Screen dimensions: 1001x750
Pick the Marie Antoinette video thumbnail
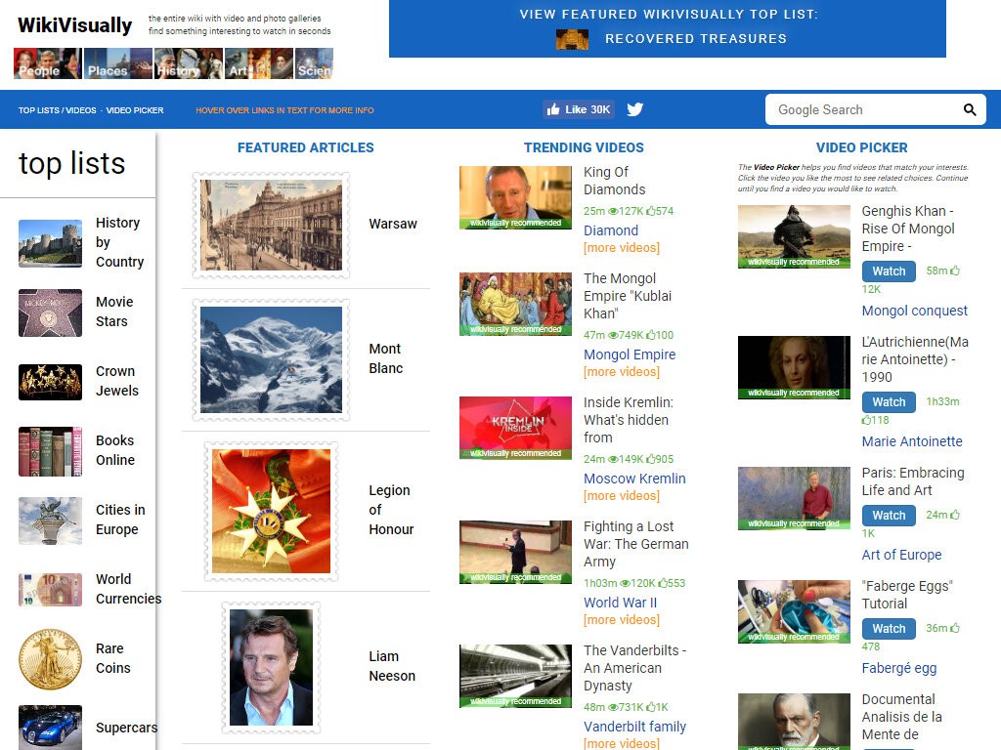point(794,367)
